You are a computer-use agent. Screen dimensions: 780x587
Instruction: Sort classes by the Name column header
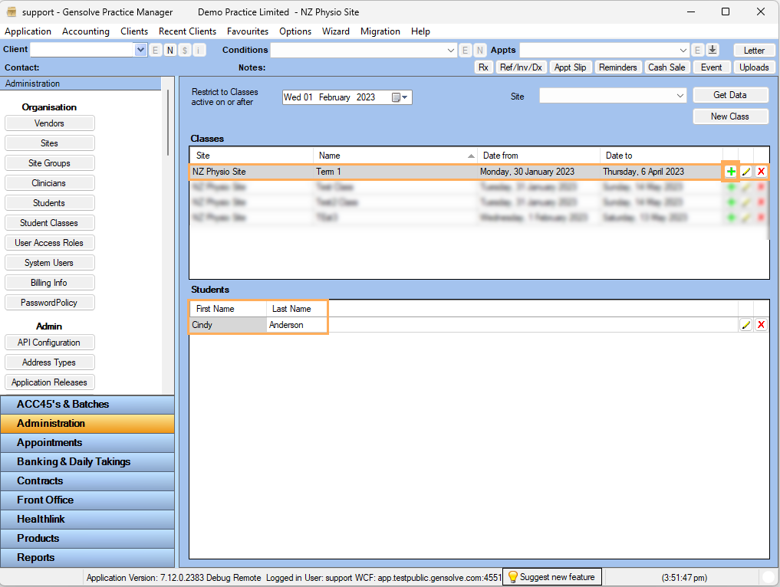pyautogui.click(x=395, y=156)
